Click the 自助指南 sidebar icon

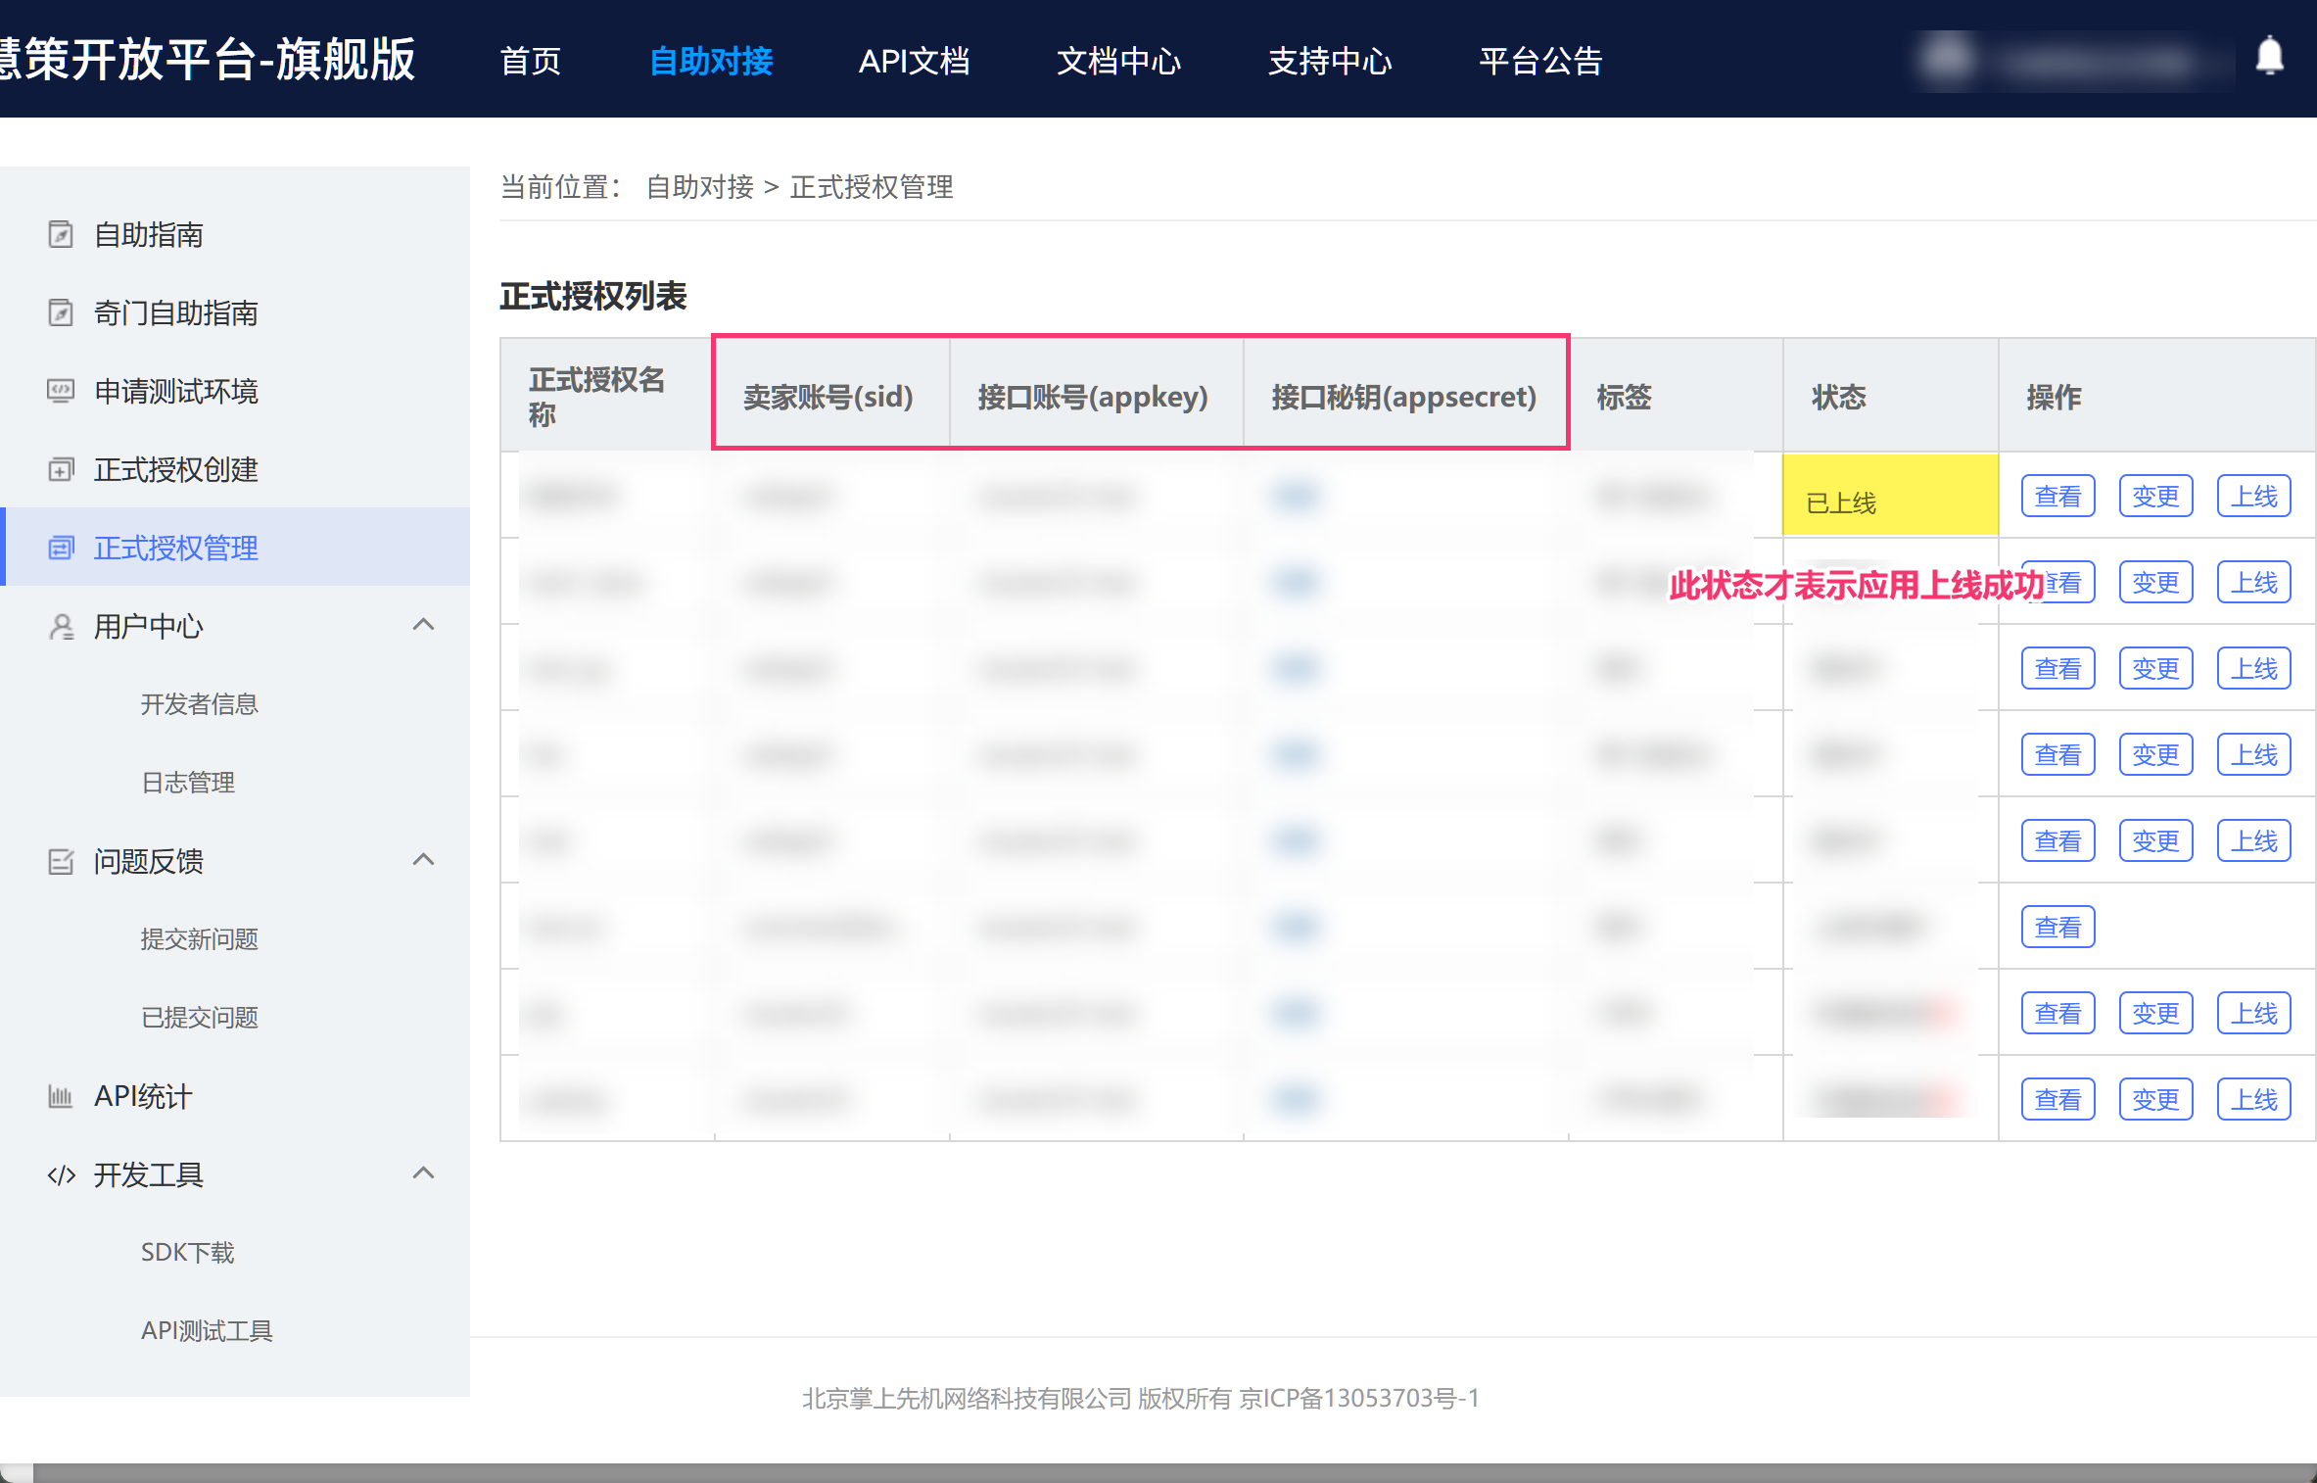[61, 234]
